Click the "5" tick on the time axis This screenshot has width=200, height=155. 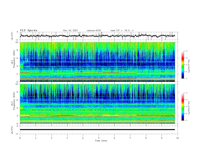click(x=99, y=138)
